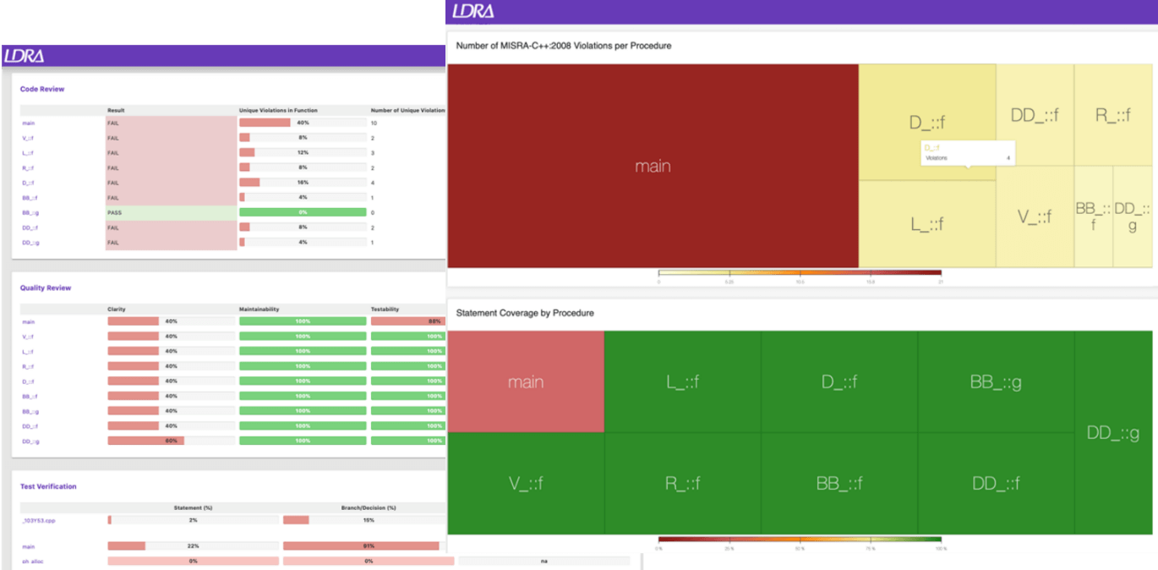Click BB_::g tile in Statement Coverage treemap
Viewport: 1158px width, 570px height.
(996, 382)
